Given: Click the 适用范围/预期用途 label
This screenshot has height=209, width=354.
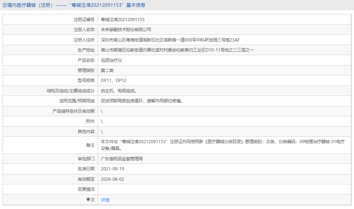Looking at the screenshot, I should (x=77, y=101).
